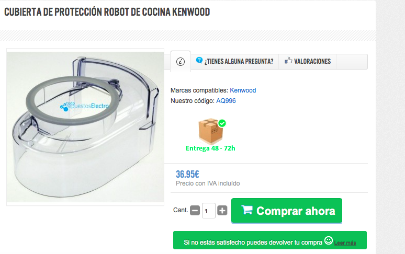Click the cardboard delivery box icon
This screenshot has width=405, height=254.
click(211, 131)
